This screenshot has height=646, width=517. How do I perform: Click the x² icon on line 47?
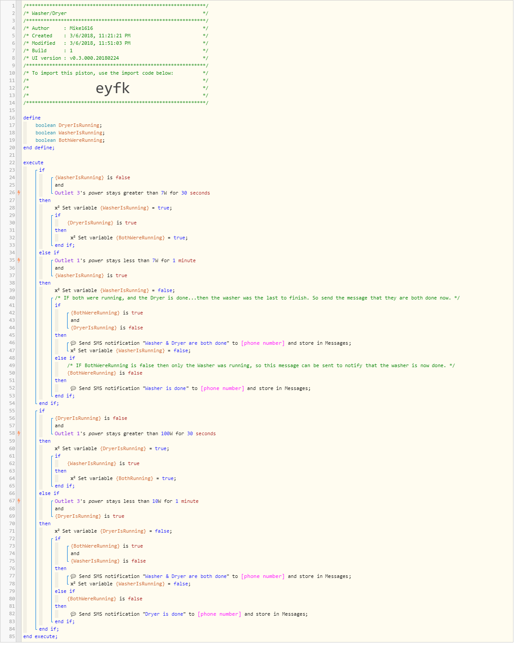point(73,350)
